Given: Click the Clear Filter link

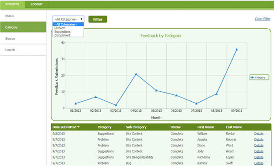Looking at the screenshot, I should 263,19.
